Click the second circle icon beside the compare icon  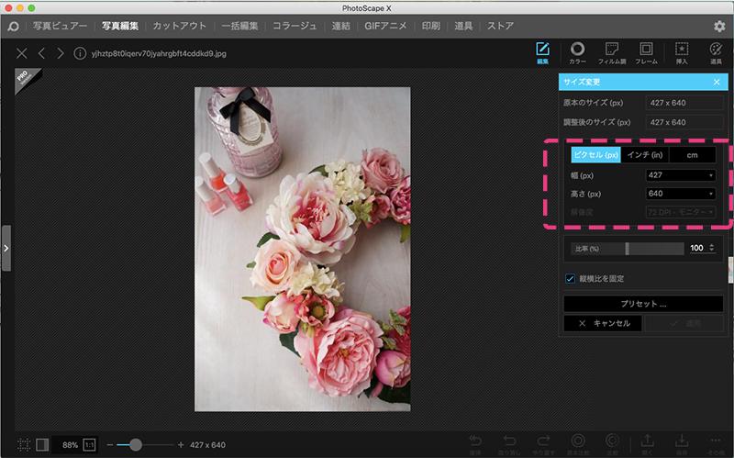612,444
